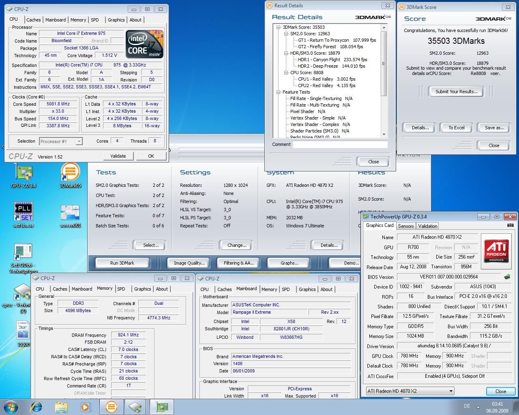Screen dimensions: 519x415
Task: Click Details button under System
Action: 329,245
